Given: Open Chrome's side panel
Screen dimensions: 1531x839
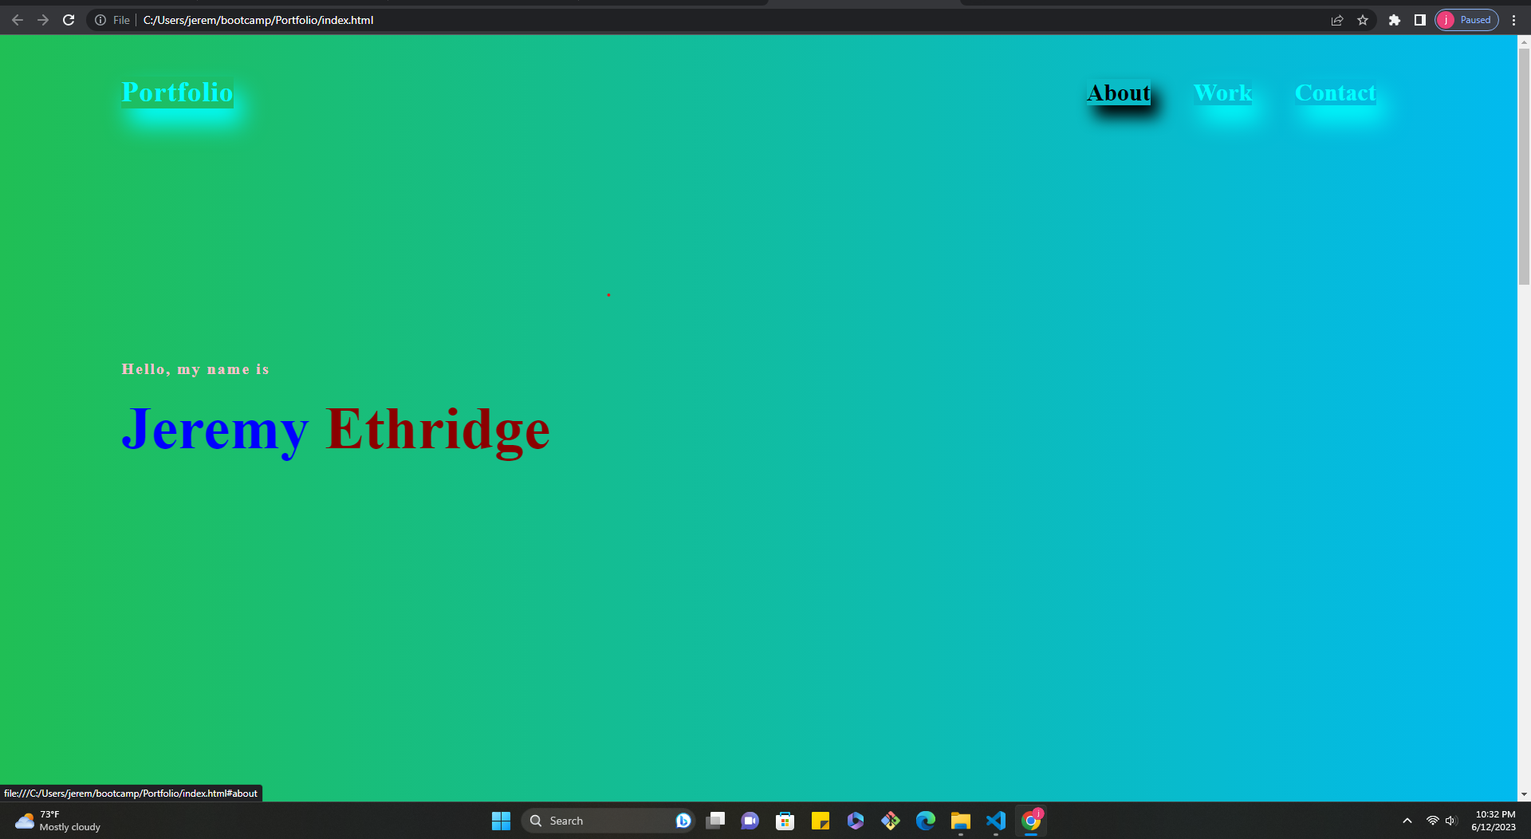Looking at the screenshot, I should pyautogui.click(x=1420, y=20).
